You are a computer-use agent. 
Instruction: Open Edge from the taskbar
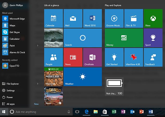pos(86,112)
